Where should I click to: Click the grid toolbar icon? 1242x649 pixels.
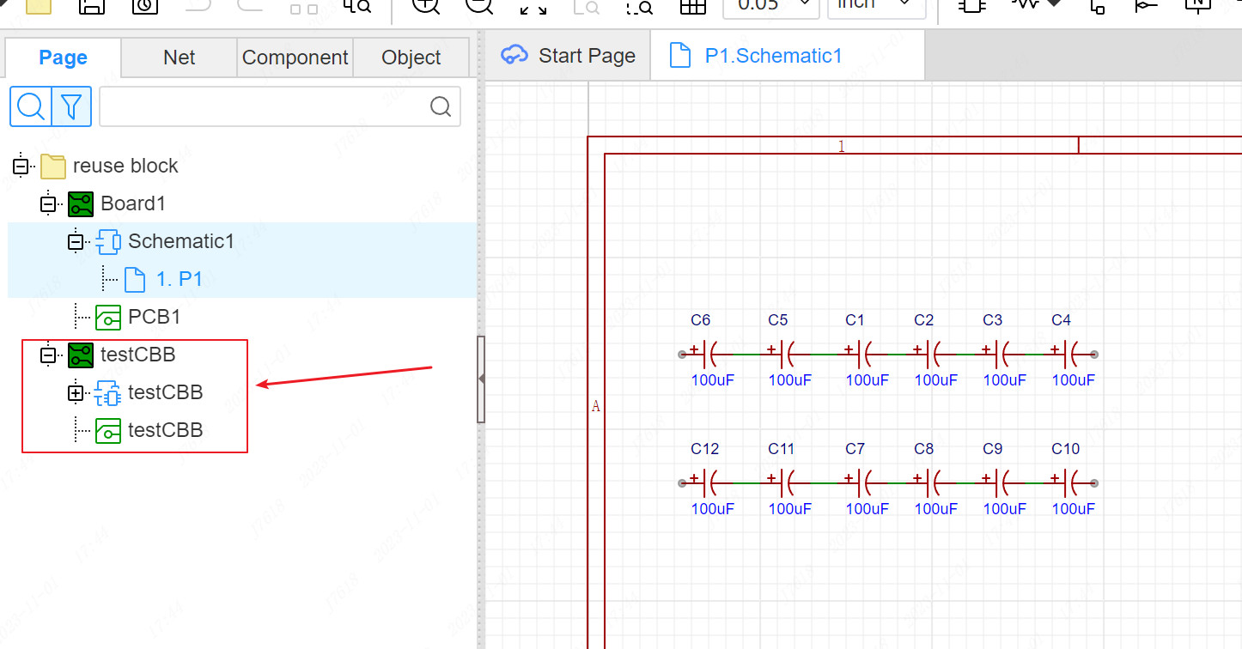[692, 6]
